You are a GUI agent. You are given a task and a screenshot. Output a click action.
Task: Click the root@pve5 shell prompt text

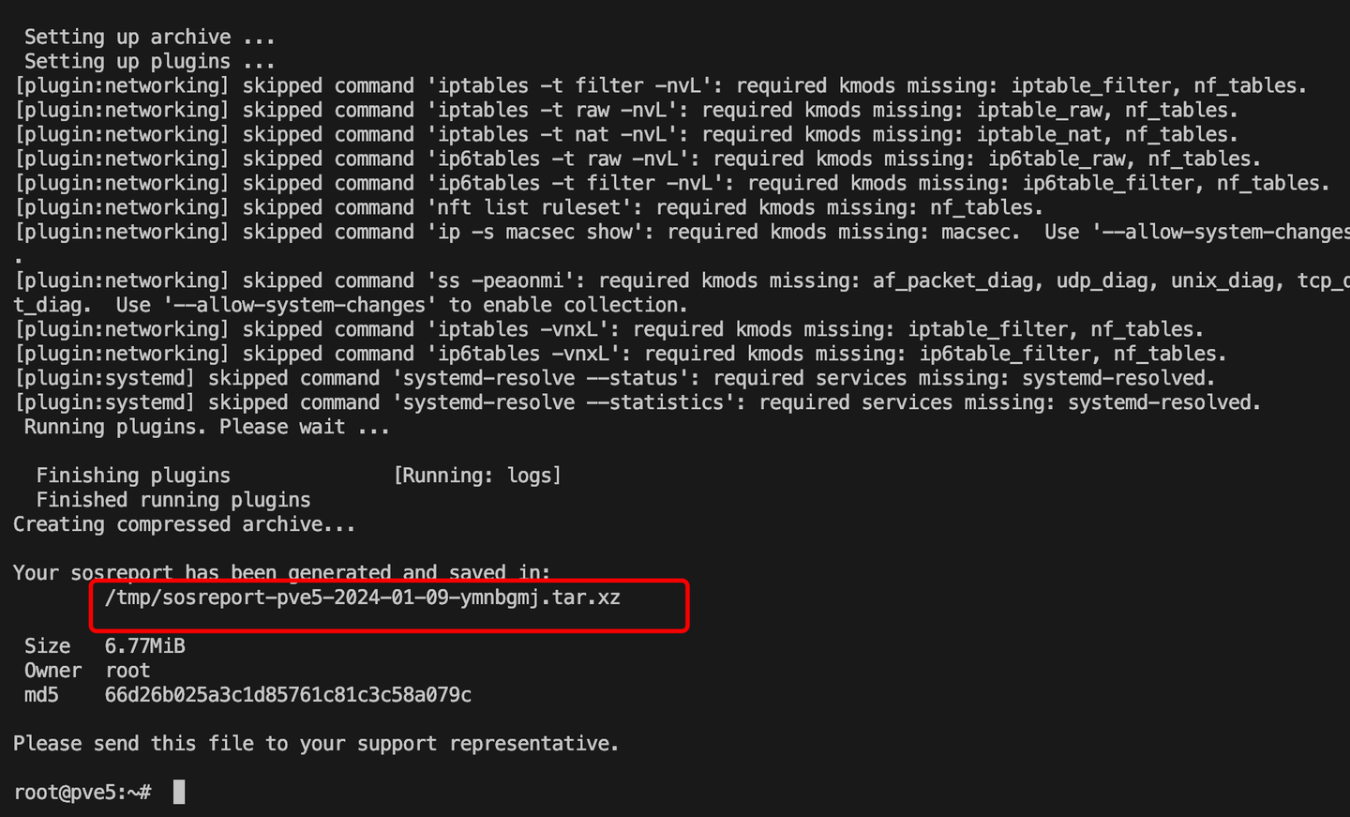click(82, 792)
